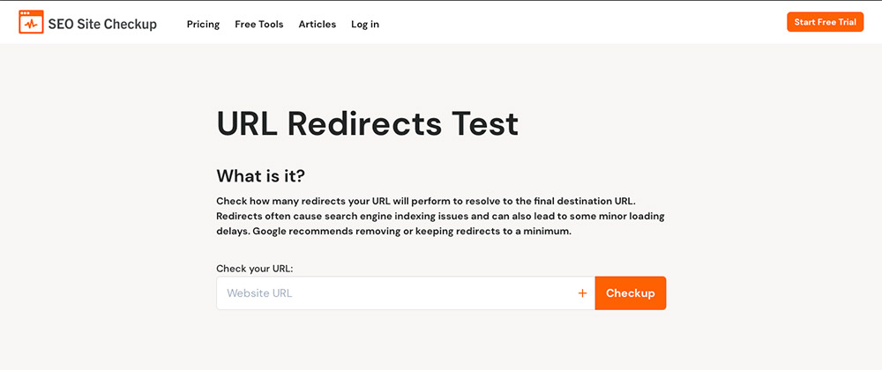882x370 pixels.
Task: Click the Check your URL label
Action: (255, 269)
